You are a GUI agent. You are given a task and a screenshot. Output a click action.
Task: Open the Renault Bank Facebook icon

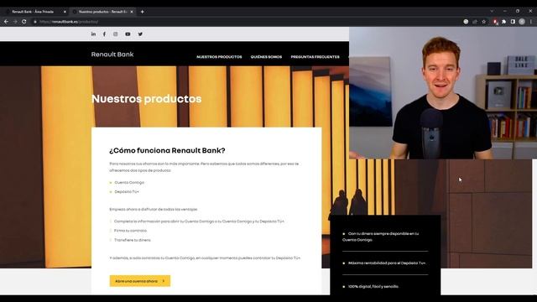pyautogui.click(x=104, y=34)
